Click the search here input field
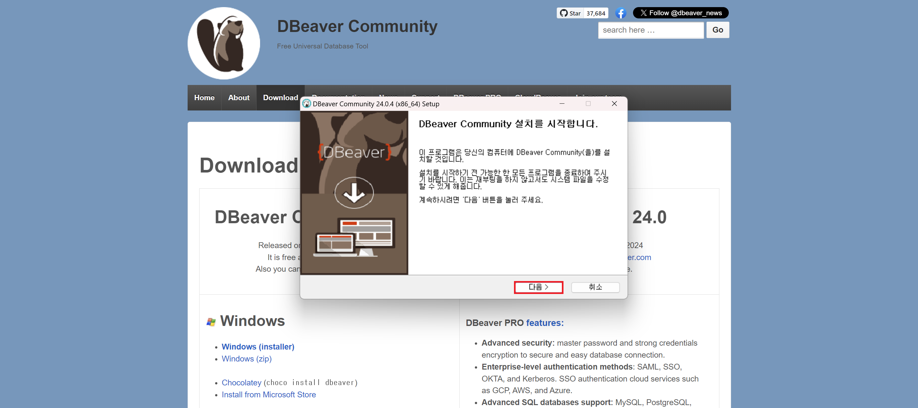This screenshot has height=408, width=918. 650,30
